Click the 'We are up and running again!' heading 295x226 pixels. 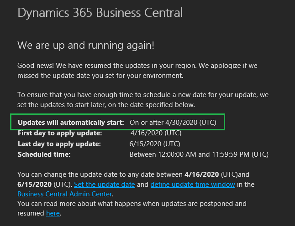click(86, 45)
